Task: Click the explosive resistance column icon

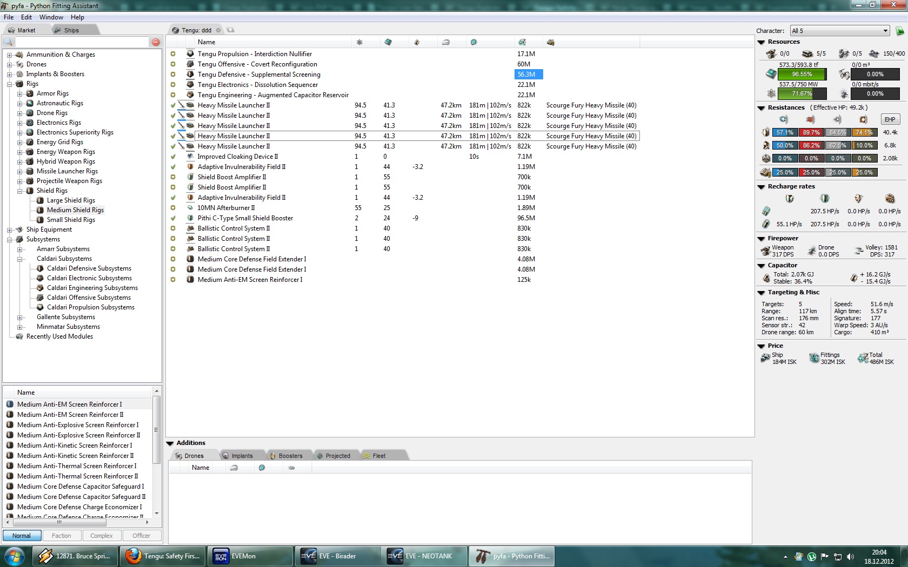Action: pos(863,119)
